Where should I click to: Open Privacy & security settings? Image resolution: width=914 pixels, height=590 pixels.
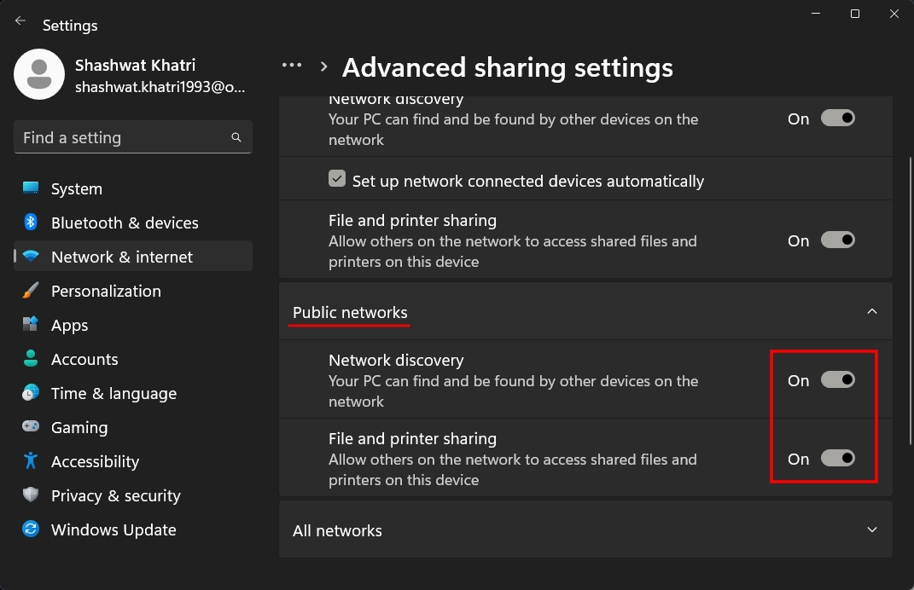pos(115,495)
